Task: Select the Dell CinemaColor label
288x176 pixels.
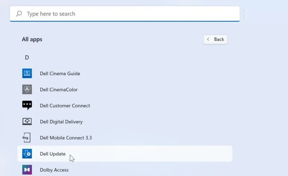Action: pos(59,90)
